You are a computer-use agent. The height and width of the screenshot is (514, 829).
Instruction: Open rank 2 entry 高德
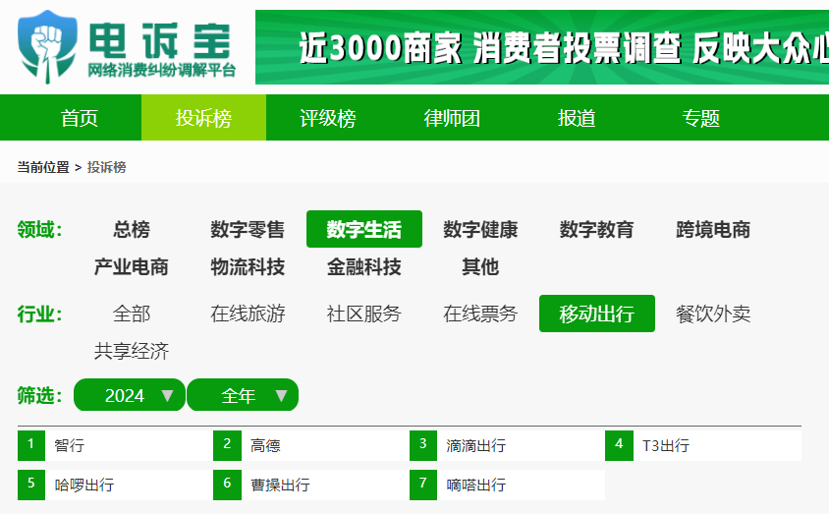310,445
